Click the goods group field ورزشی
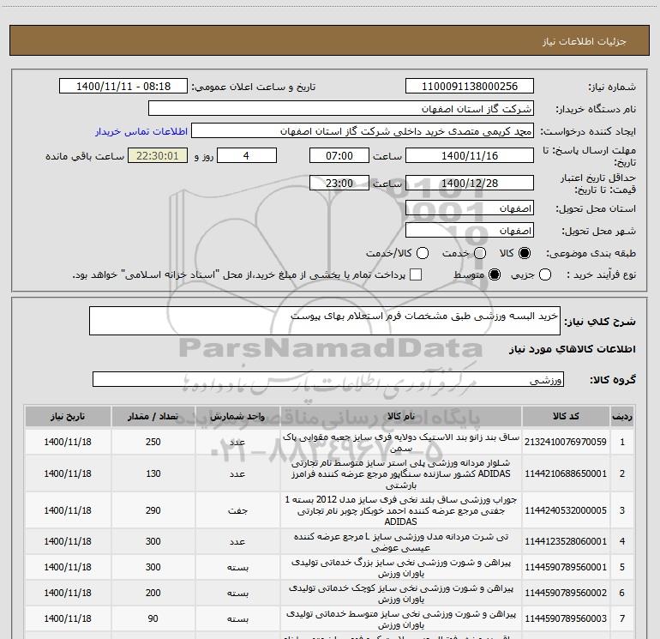The width and height of the screenshot is (660, 639). coord(328,379)
